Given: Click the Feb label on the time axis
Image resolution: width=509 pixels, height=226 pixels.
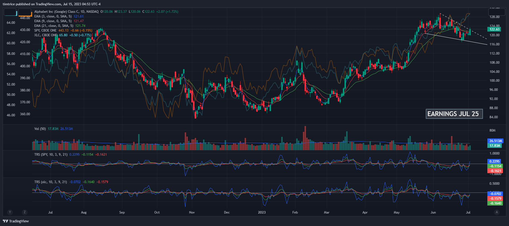Looking at the screenshot, I should pyautogui.click(x=295, y=212).
